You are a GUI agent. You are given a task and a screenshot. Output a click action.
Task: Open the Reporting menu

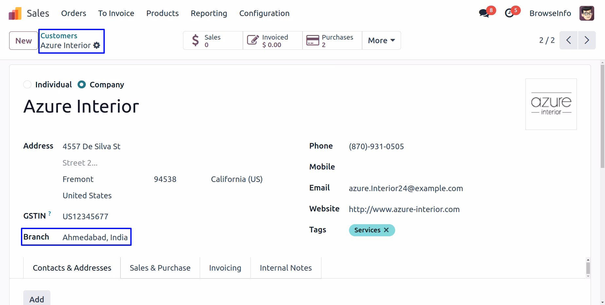pyautogui.click(x=209, y=13)
